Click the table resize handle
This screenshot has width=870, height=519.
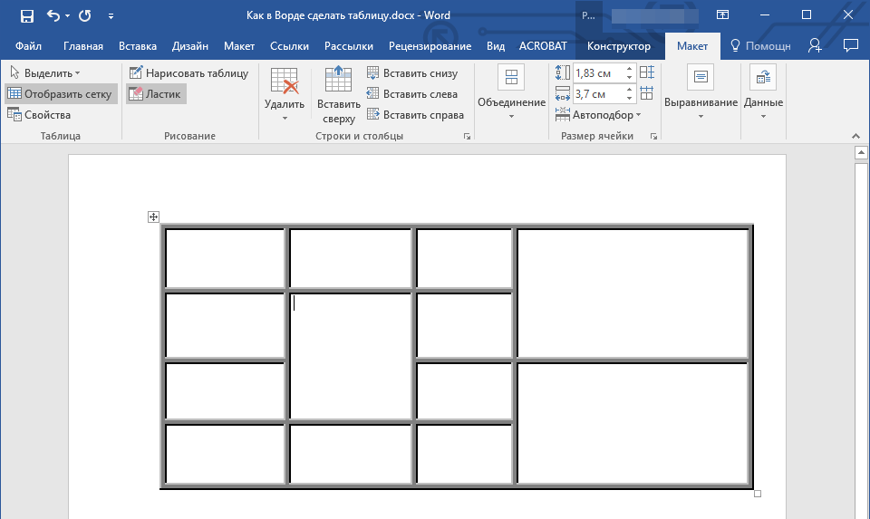[758, 494]
